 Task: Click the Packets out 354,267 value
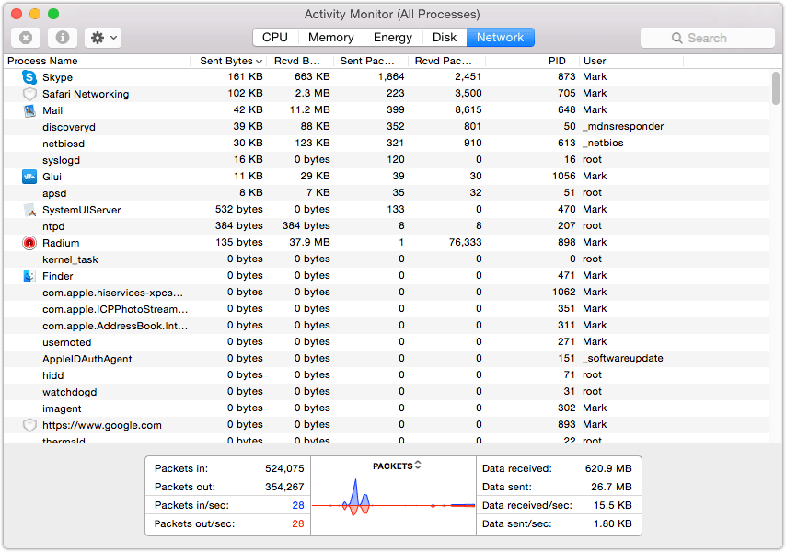[284, 487]
